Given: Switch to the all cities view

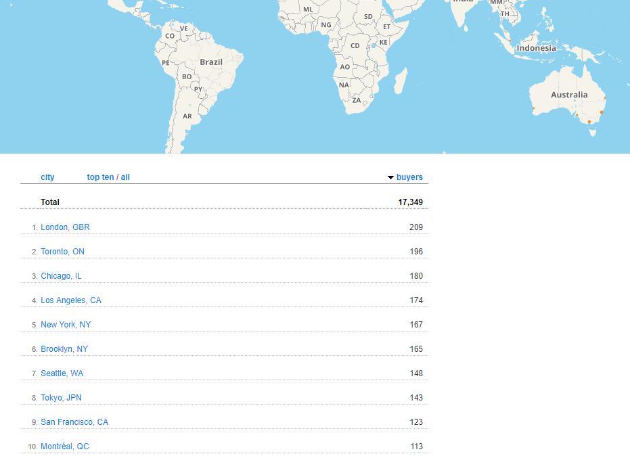Looking at the screenshot, I should click(125, 177).
